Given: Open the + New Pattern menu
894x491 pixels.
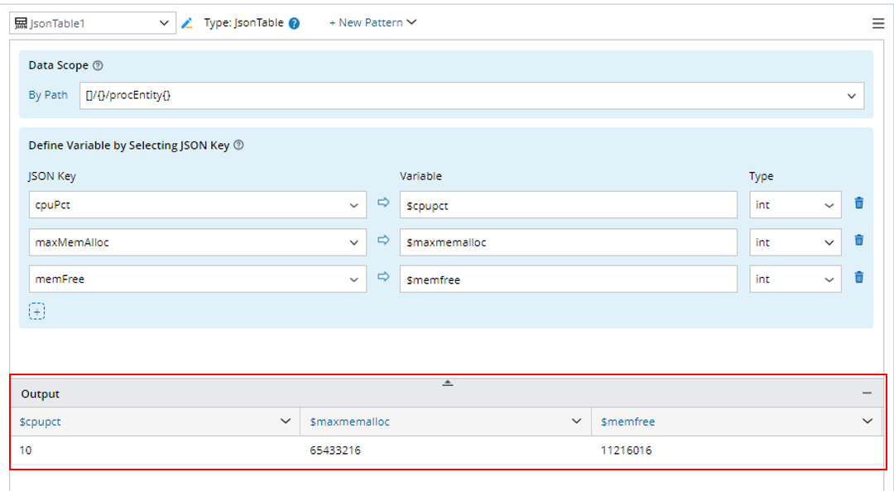Looking at the screenshot, I should tap(372, 22).
